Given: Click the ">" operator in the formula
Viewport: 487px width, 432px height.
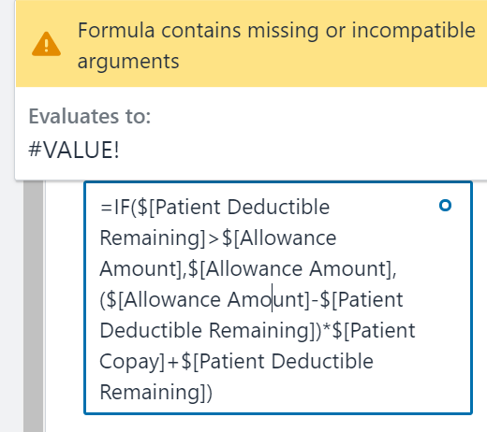Looking at the screenshot, I should click(214, 238).
